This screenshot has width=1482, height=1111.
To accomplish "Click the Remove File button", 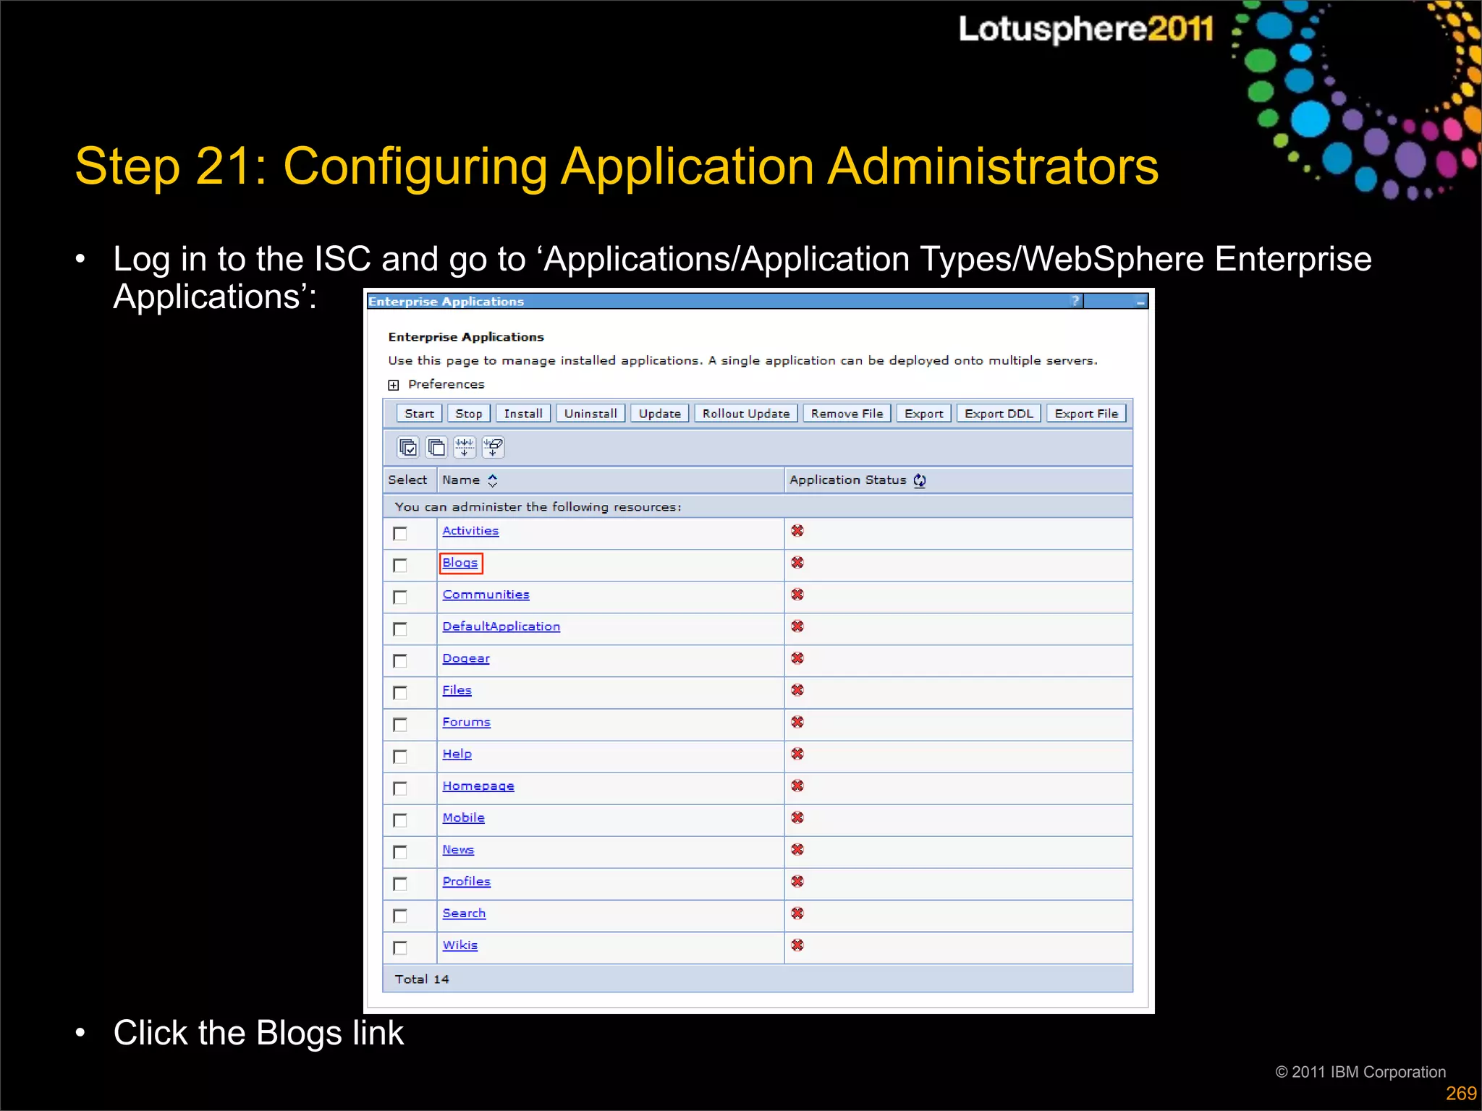I will (847, 414).
